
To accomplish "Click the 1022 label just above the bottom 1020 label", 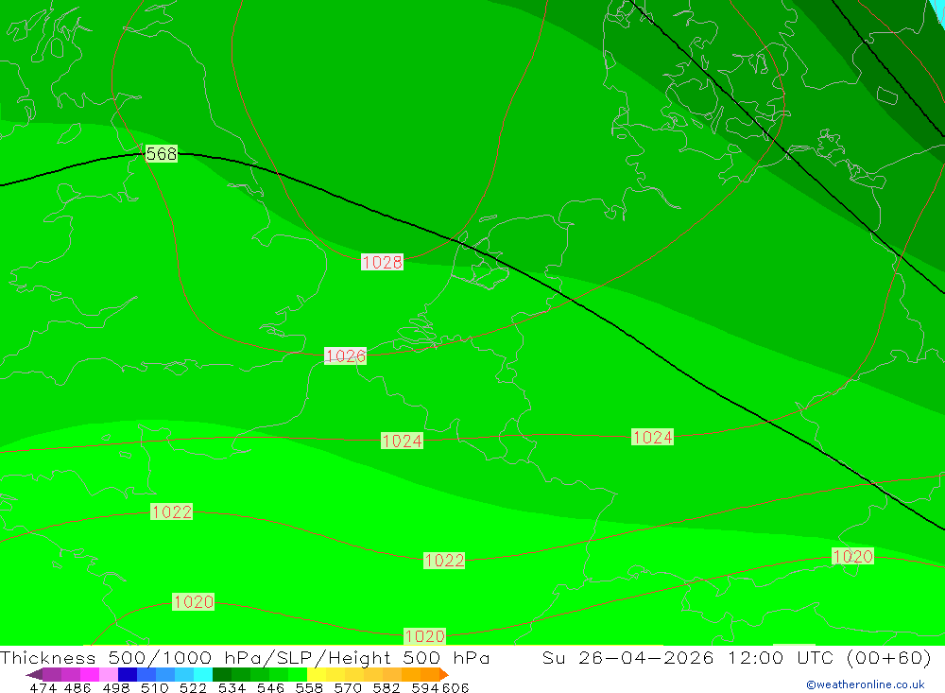I will click(x=444, y=561).
